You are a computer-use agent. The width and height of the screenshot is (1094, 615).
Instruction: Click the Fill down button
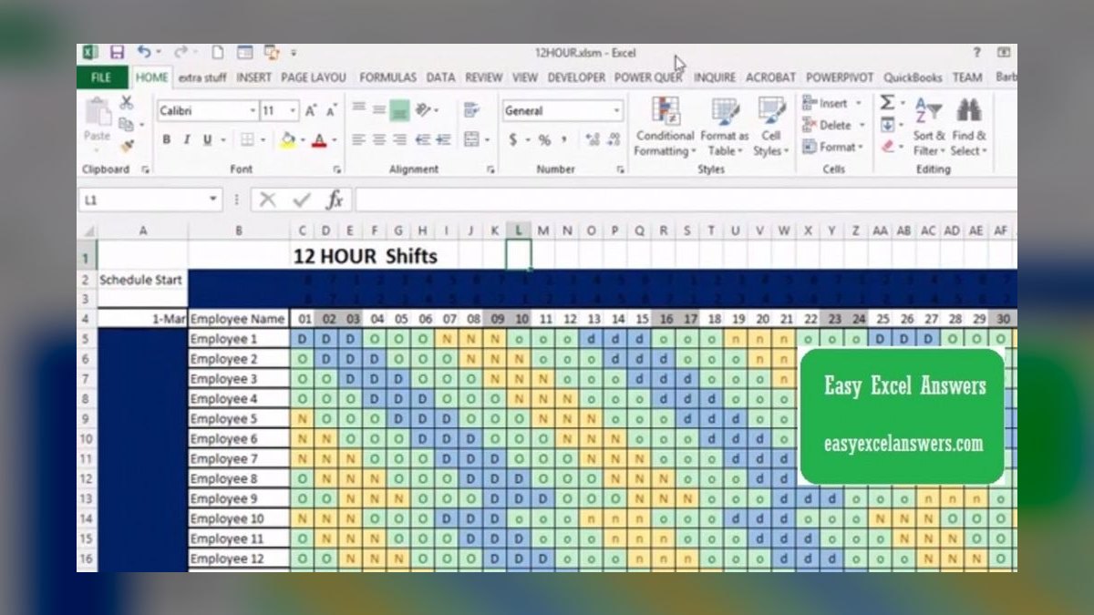pyautogui.click(x=887, y=124)
